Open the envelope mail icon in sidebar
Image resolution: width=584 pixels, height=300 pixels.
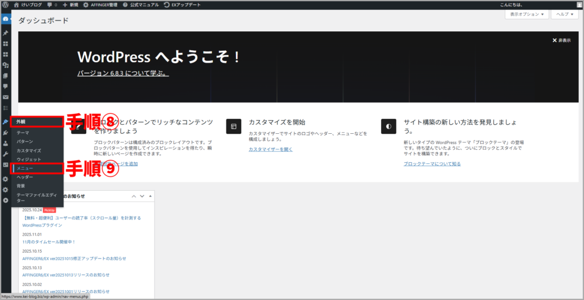[6, 97]
